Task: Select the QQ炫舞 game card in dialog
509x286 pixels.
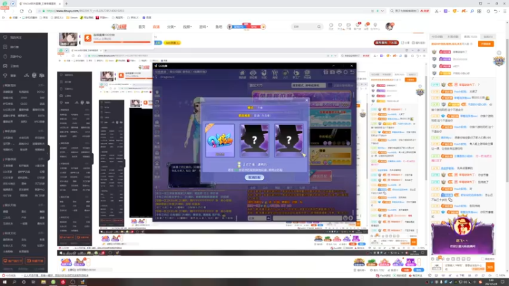Action: click(220, 140)
